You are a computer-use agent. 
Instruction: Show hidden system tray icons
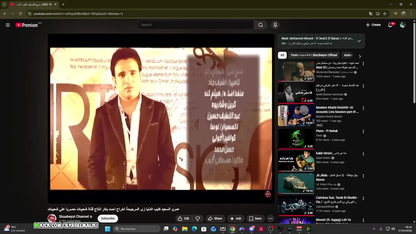374,229
